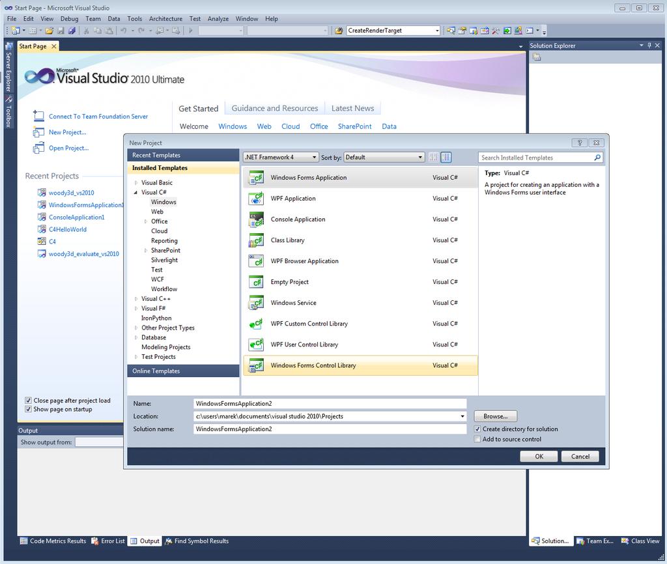Open the CreateRenderTarget find combo box
This screenshot has height=564, width=667.
click(393, 31)
